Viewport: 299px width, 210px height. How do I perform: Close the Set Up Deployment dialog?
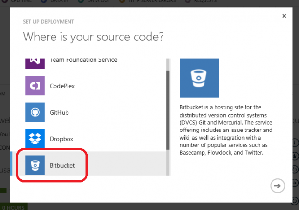(284, 16)
